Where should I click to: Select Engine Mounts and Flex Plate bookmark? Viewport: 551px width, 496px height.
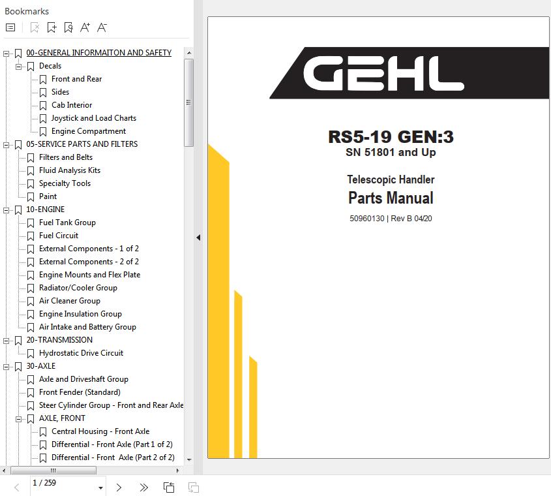coord(89,274)
